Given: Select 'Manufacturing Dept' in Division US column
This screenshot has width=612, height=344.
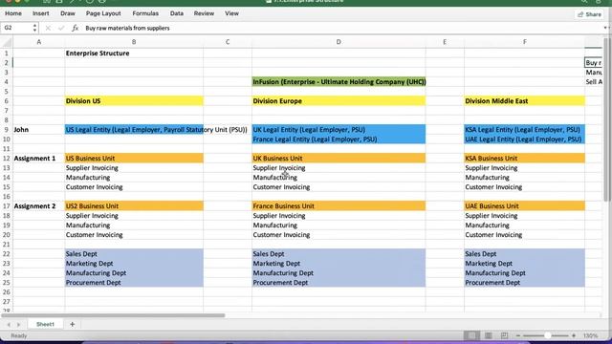Looking at the screenshot, I should [x=134, y=273].
